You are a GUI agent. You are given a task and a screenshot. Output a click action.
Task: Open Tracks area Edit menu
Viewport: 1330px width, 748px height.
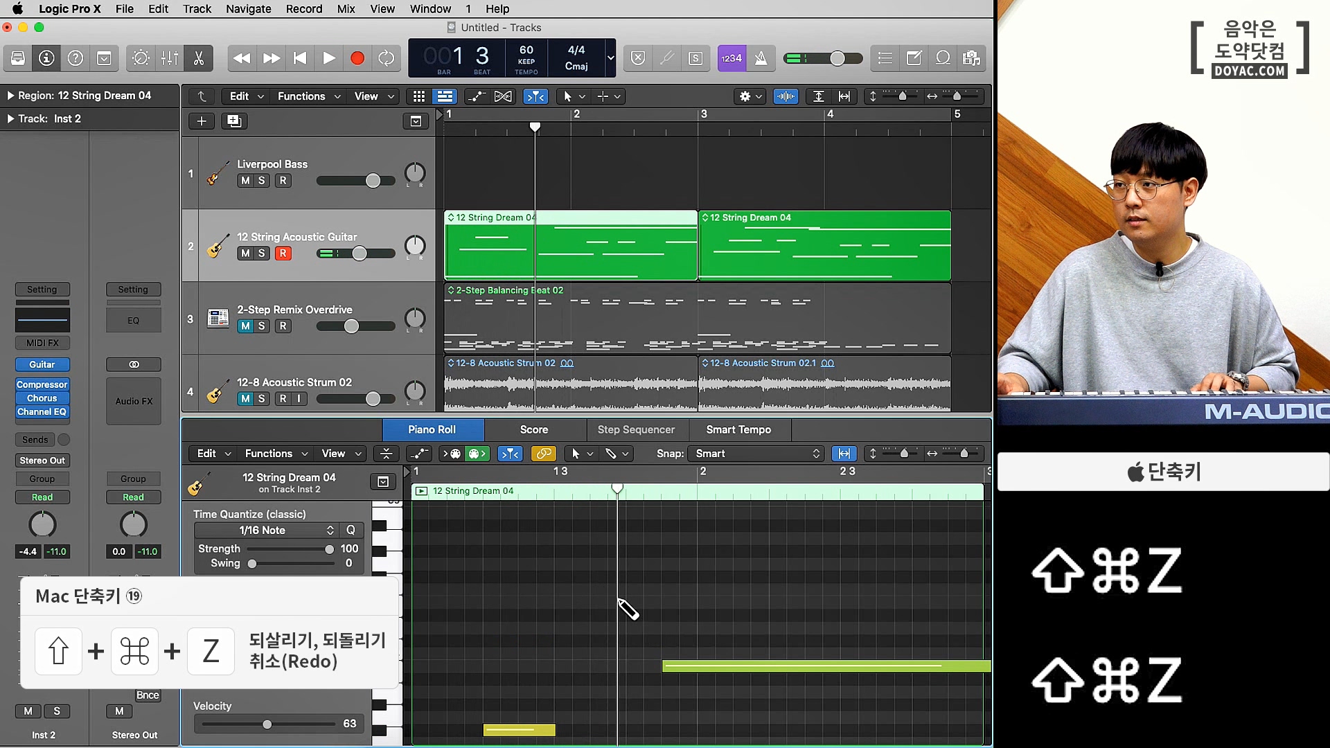coord(247,96)
